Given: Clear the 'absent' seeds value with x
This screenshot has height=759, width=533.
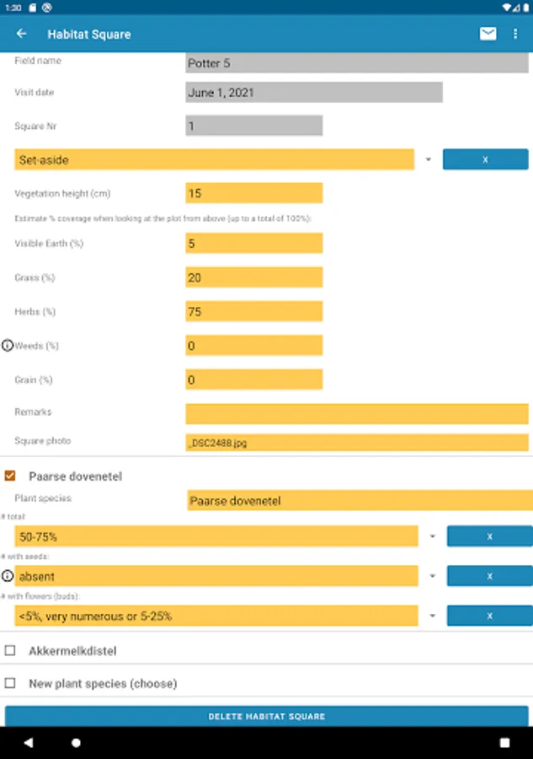Looking at the screenshot, I should tap(489, 576).
